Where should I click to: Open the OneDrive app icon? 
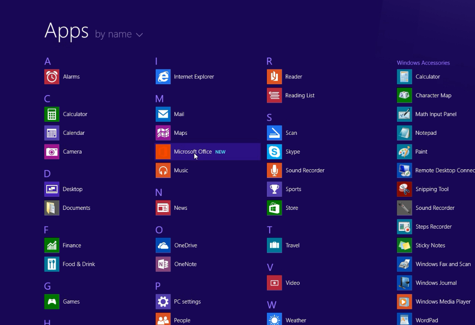[x=163, y=245]
